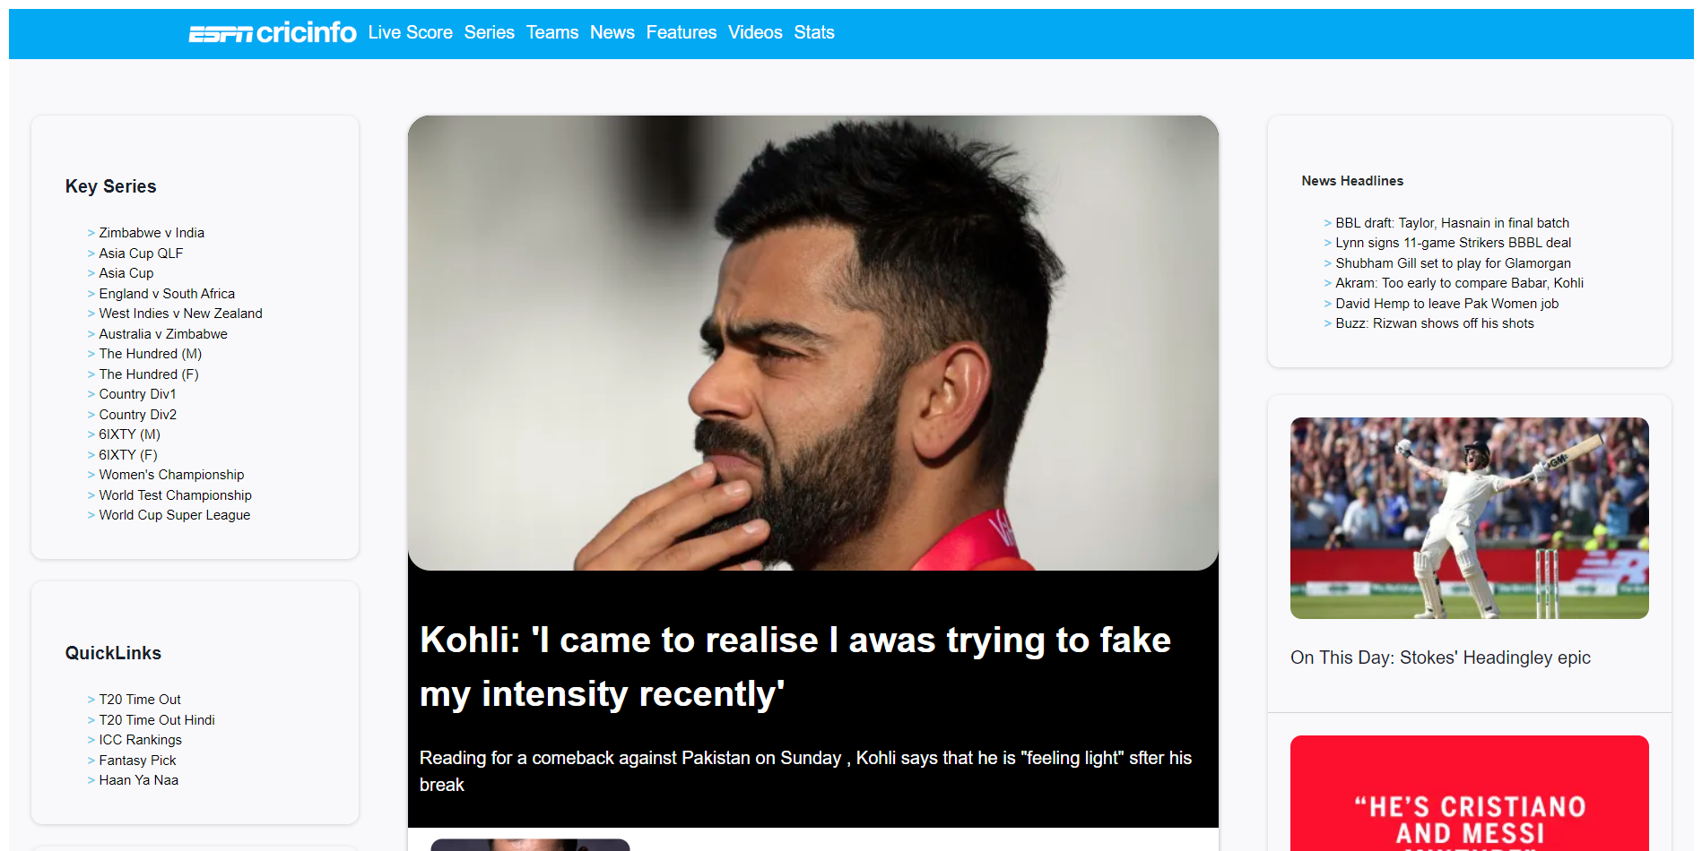Read the Kohli fake intensity headline

coord(795,666)
